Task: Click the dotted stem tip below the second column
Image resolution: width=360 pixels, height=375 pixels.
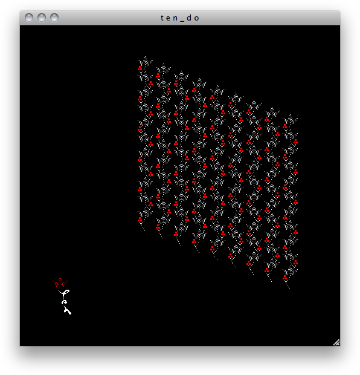Action: click(161, 234)
